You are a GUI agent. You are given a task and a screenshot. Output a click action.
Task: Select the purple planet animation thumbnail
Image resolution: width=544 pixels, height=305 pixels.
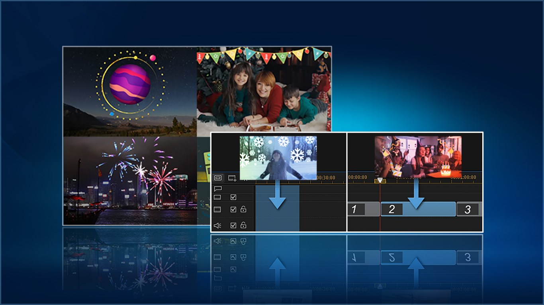tap(130, 92)
